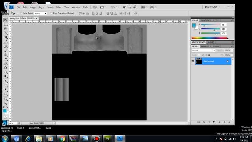Click the R color slider
Image resolution: width=252 pixels, height=142 pixels.
(211, 24)
